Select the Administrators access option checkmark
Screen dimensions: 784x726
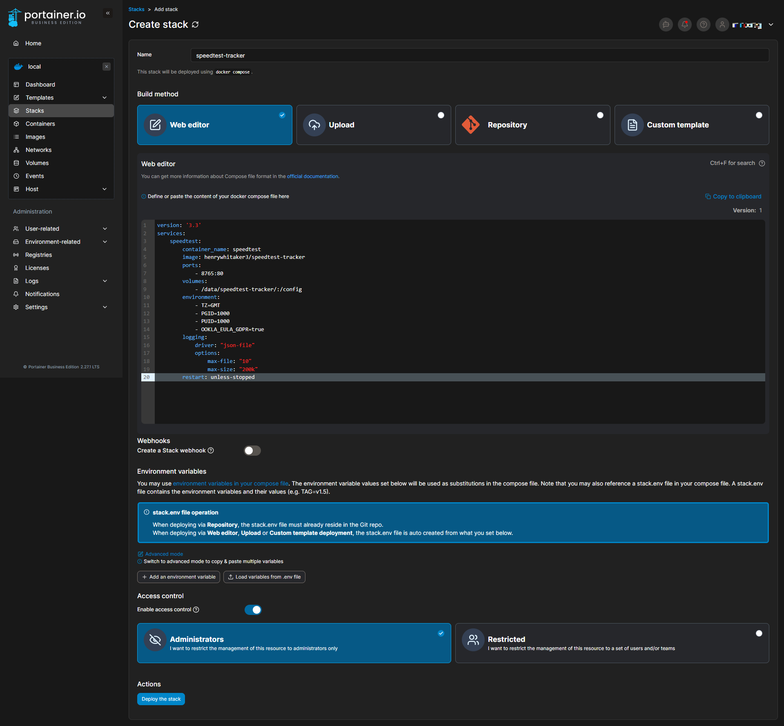point(441,633)
